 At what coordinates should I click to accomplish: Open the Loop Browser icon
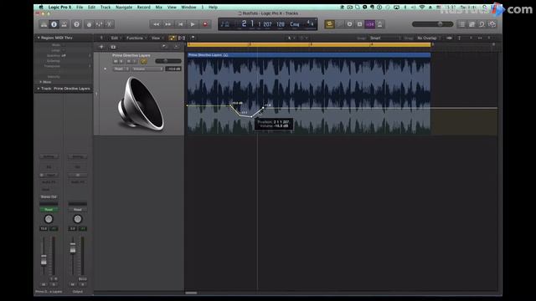tap(482, 24)
